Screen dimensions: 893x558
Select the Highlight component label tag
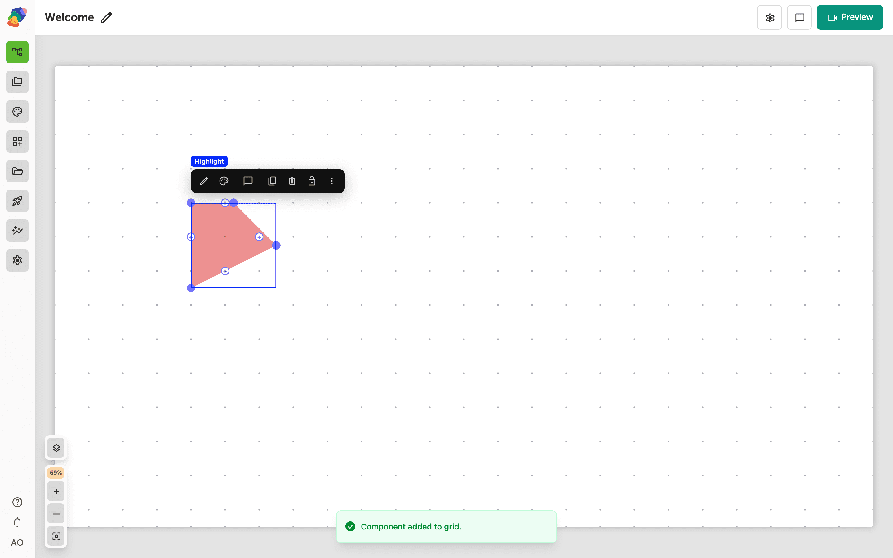coord(209,161)
